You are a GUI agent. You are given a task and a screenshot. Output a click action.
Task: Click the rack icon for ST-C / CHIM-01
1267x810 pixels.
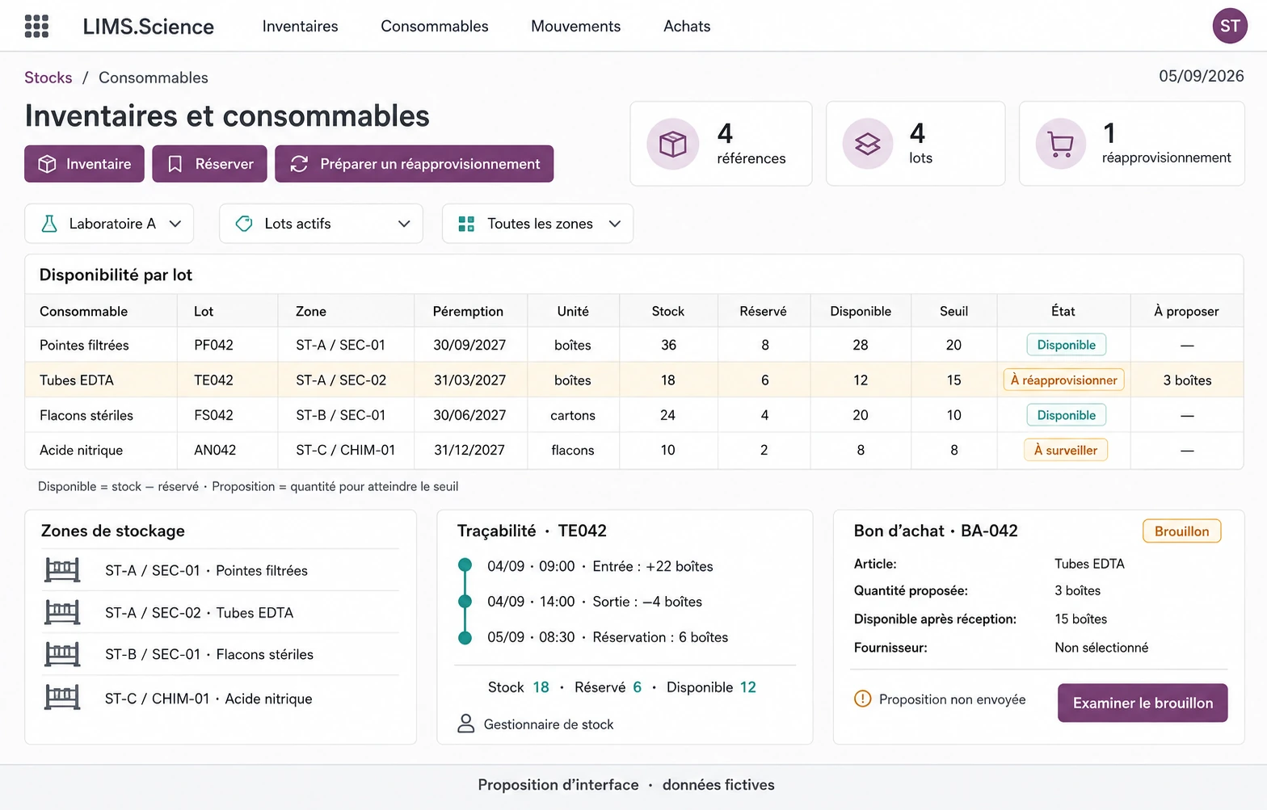(62, 697)
